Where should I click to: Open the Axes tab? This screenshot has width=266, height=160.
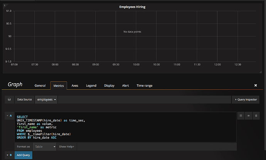[x=75, y=85]
